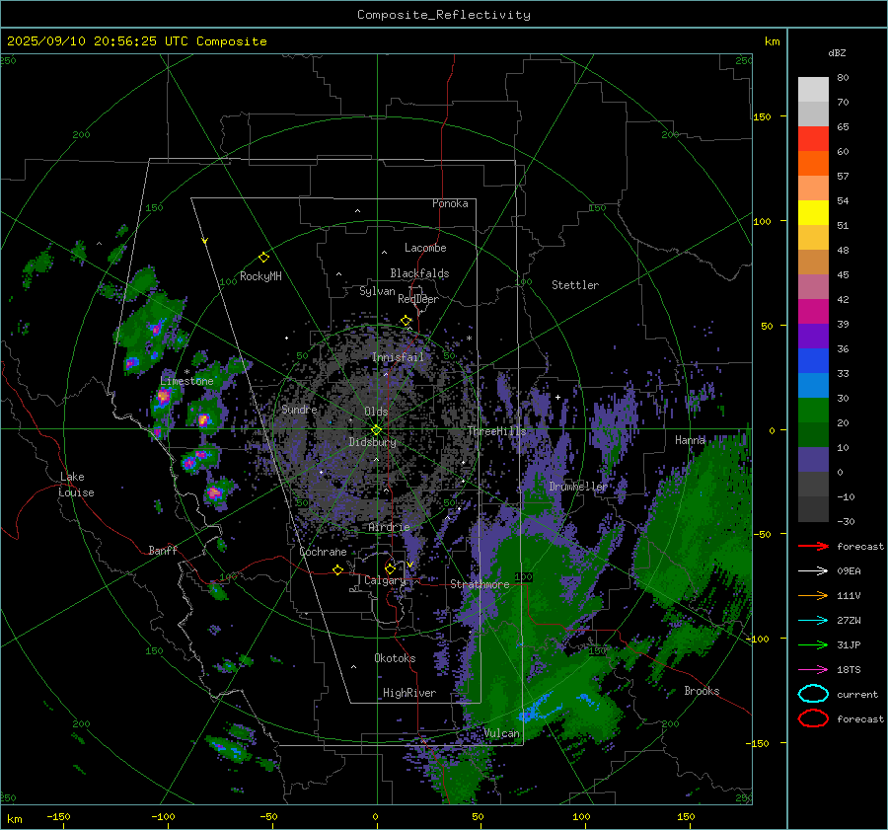Click the Cochrane label

click(x=323, y=552)
